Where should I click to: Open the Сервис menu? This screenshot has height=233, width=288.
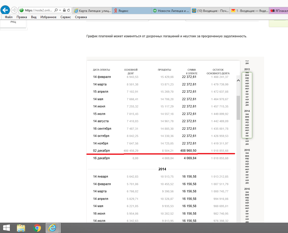pos(66,17)
